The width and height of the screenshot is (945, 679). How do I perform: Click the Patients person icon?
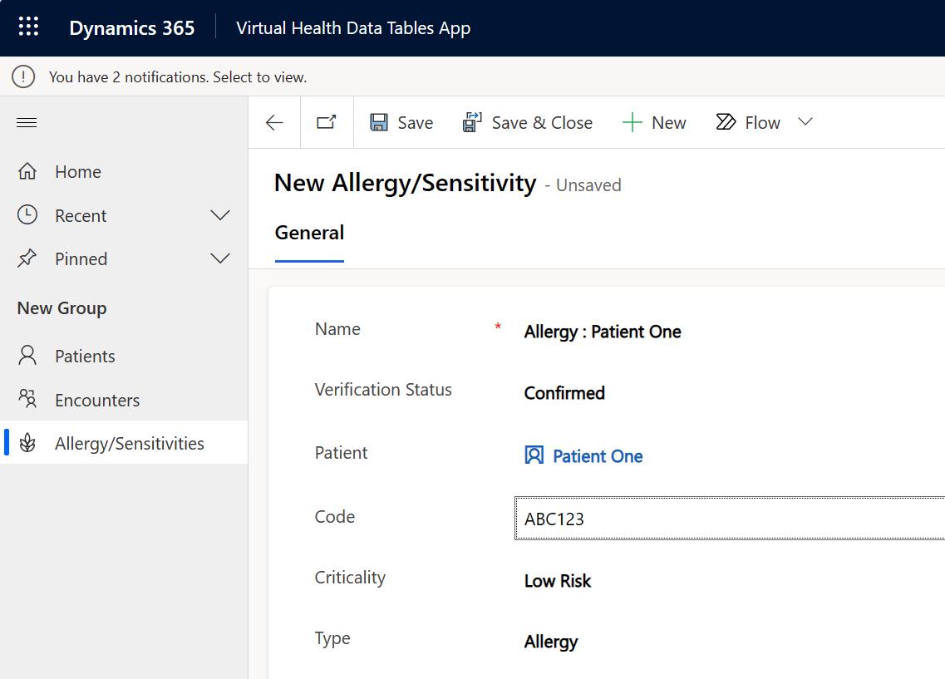(x=27, y=356)
